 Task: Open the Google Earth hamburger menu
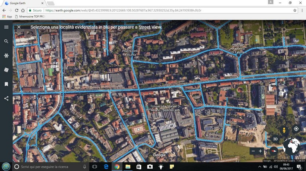click(6, 27)
